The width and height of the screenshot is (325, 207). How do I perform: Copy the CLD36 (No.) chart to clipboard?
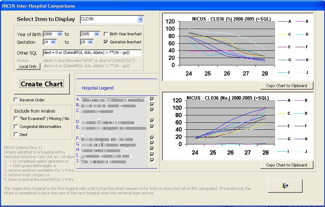286,165
